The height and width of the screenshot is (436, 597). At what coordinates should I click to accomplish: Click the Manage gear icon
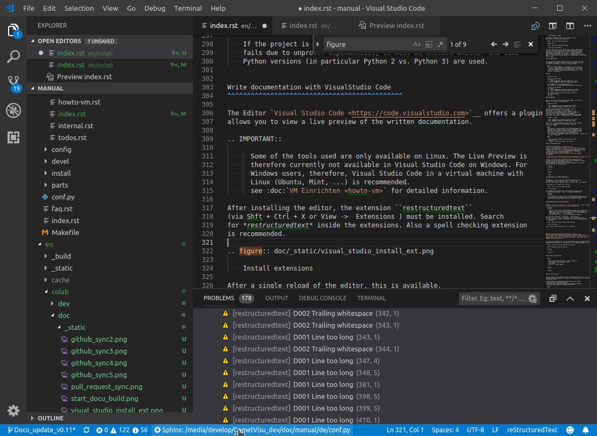tap(13, 410)
